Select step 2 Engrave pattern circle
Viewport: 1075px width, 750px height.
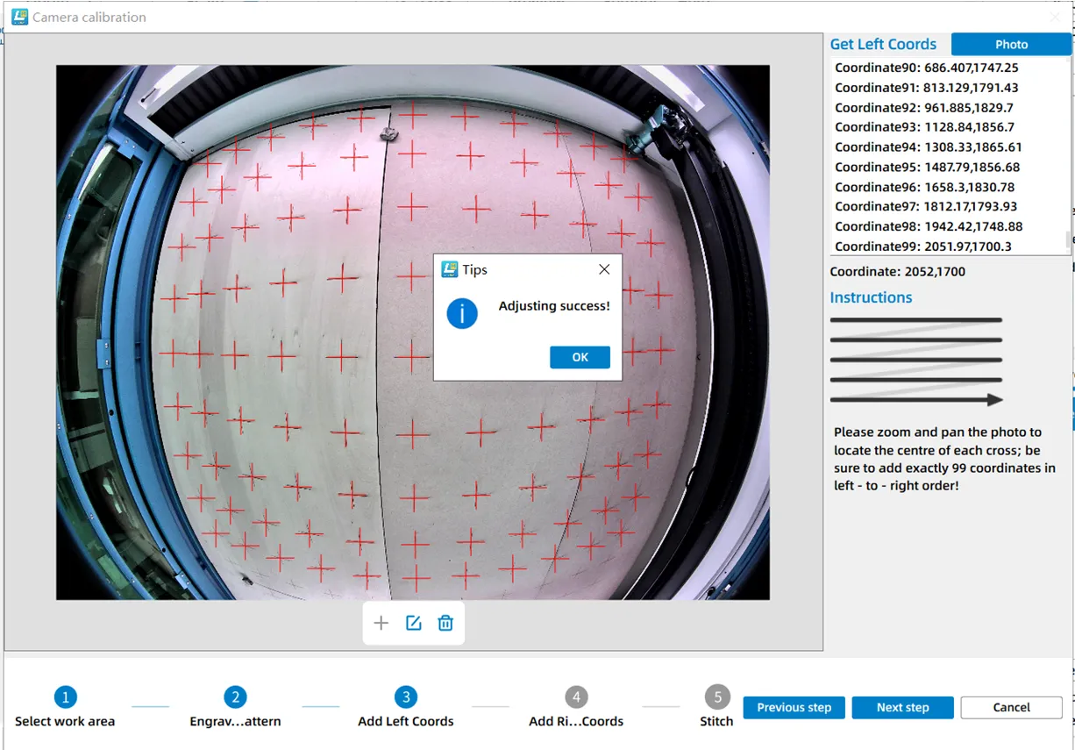pos(235,697)
